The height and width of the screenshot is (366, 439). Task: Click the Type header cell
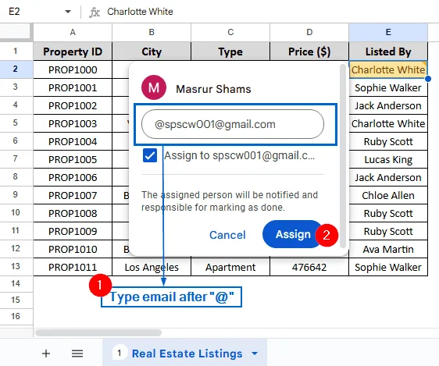230,52
